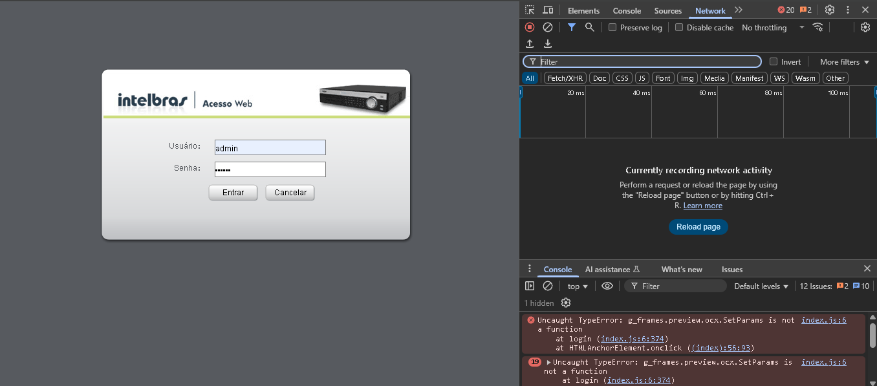Filter requests by Doc type
This screenshot has width=877, height=386.
[x=600, y=78]
